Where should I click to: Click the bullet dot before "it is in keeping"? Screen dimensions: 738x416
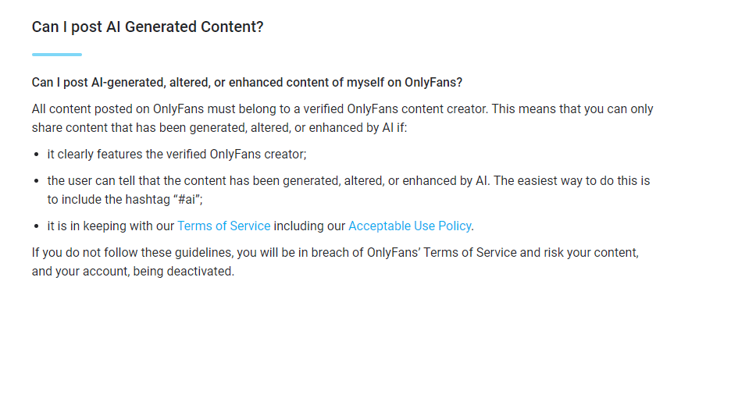37,226
